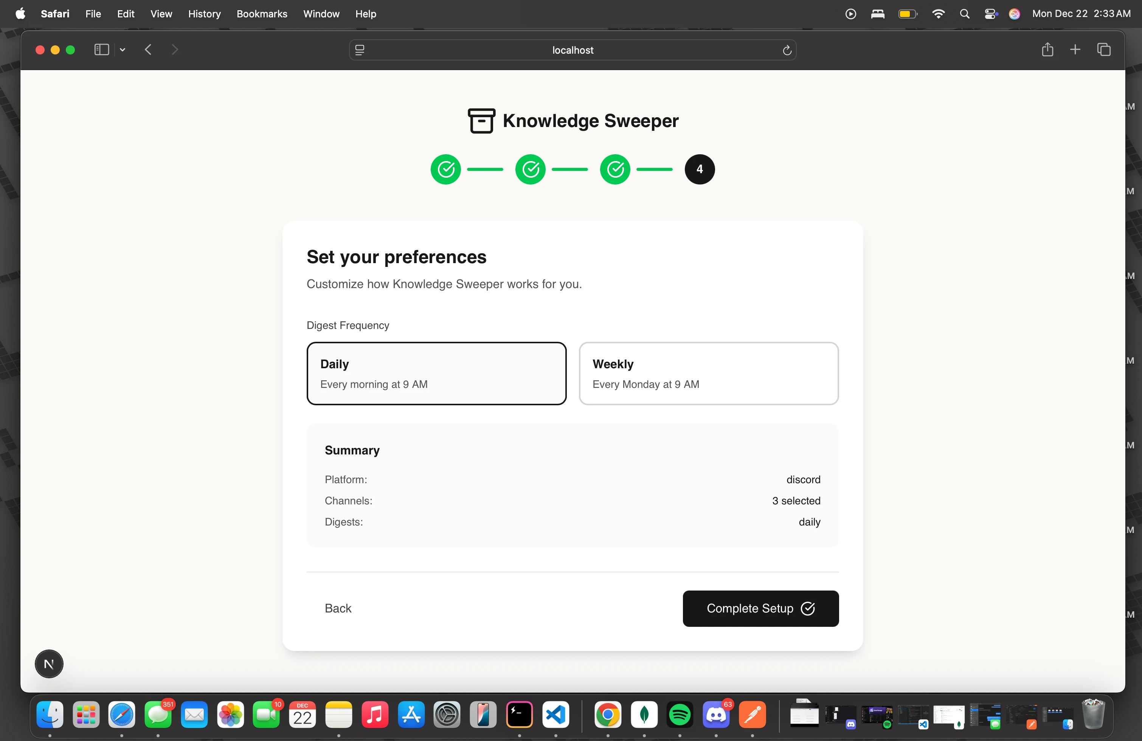Select the Daily digest frequency option
This screenshot has width=1142, height=741.
(x=436, y=373)
